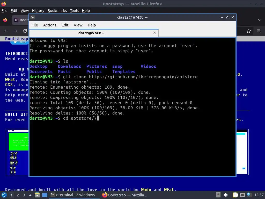Switch to virtual desktop 4
265x199 pixels.
click(30, 195)
